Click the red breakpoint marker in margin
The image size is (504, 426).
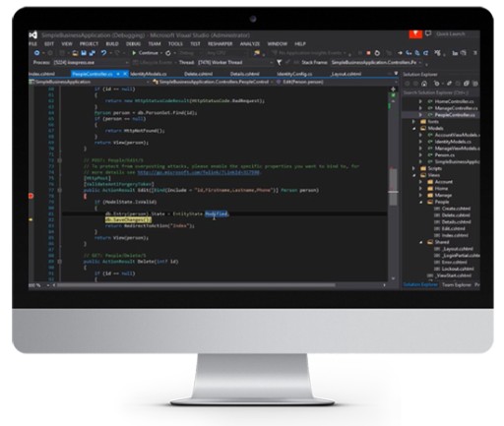(31, 196)
